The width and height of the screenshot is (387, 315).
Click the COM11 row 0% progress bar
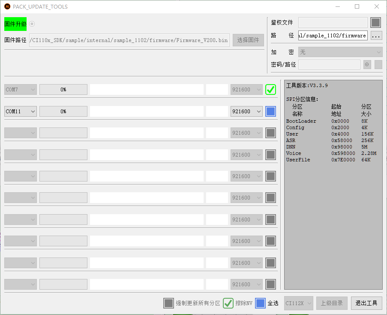click(63, 112)
